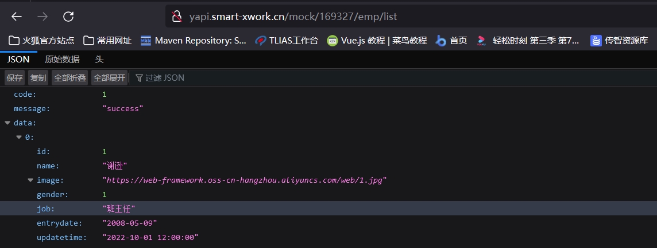Click the 复制 button
This screenshot has width=657, height=248.
click(38, 78)
